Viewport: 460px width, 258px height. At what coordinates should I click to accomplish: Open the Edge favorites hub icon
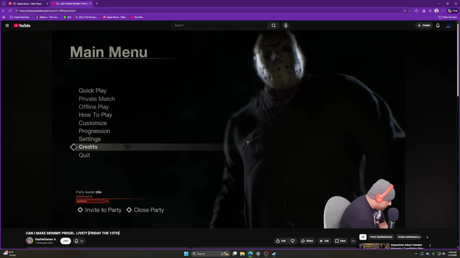click(430, 11)
